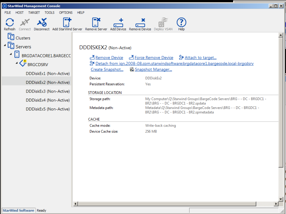Click the vertical scrollbar up arrow
The height and width of the screenshot is (214, 286).
(x=281, y=35)
